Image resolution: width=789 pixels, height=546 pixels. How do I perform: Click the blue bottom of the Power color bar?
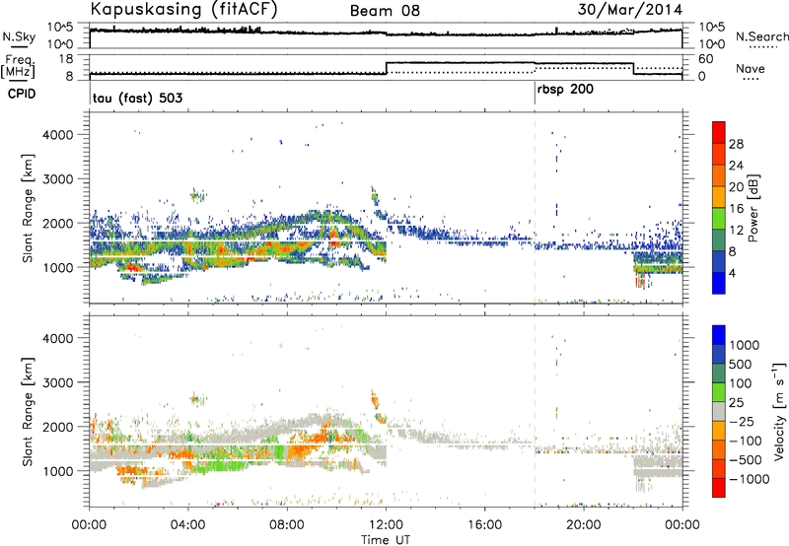tap(719, 283)
